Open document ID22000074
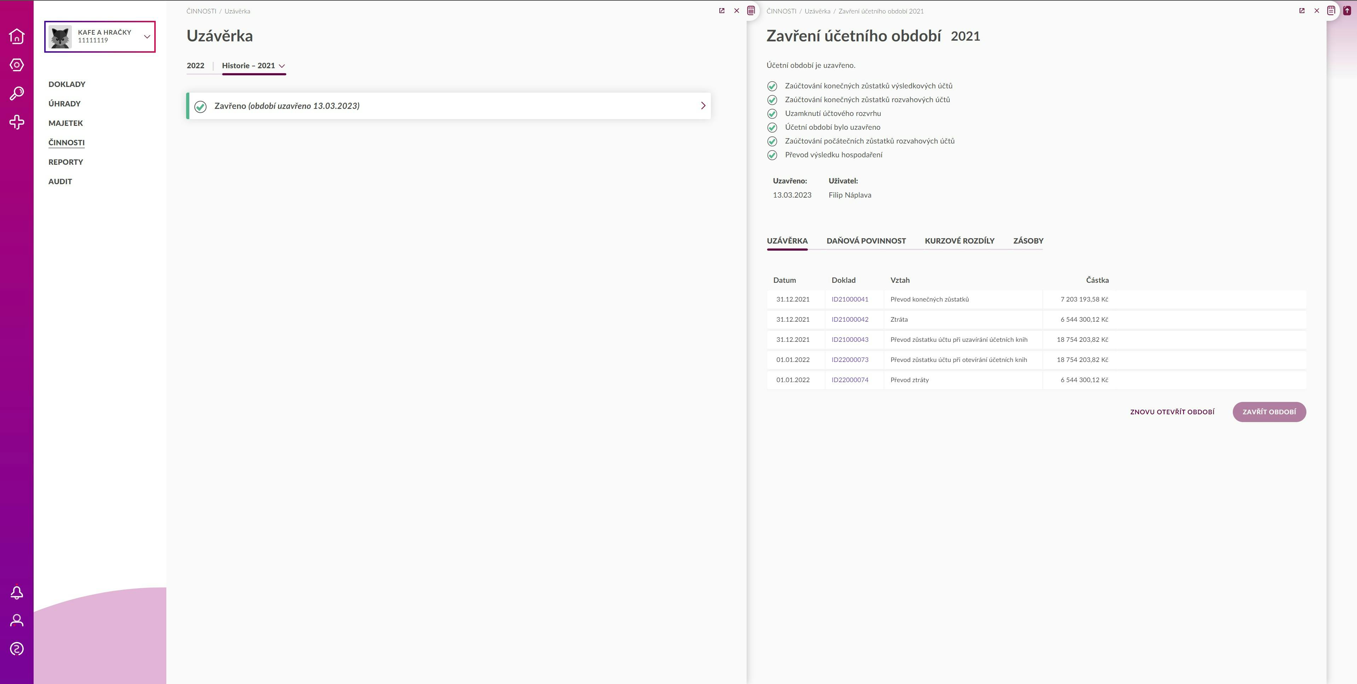This screenshot has height=684, width=1357. click(850, 380)
